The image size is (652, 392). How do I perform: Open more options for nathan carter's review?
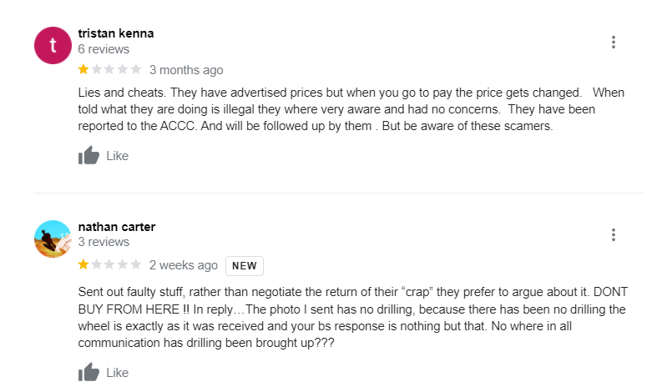point(614,235)
